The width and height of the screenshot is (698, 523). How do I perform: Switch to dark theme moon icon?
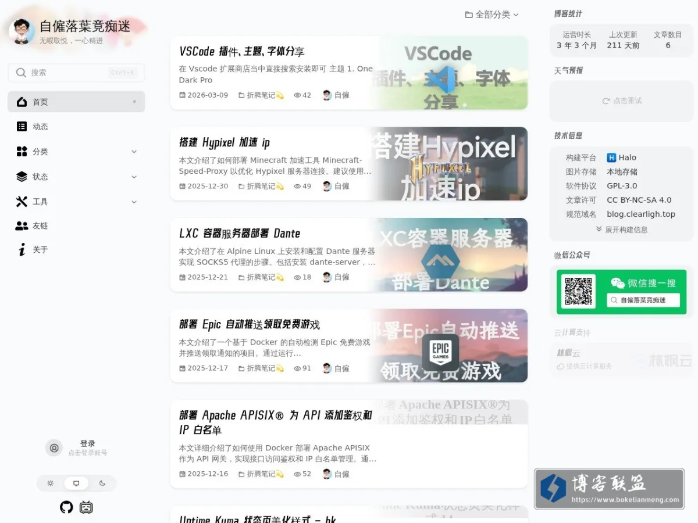[x=102, y=483]
